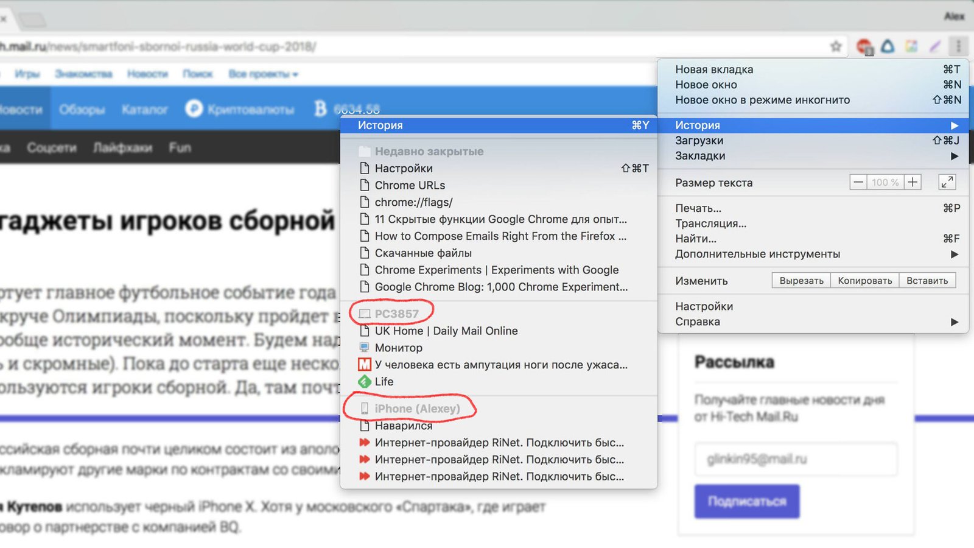Open full История with ⌘Y
The height and width of the screenshot is (548, 974).
point(499,125)
